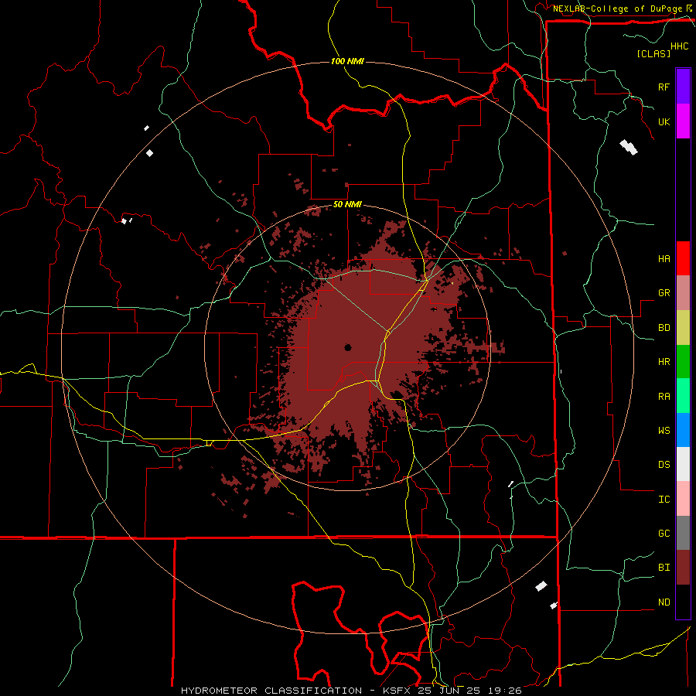696x696 pixels.
Task: Pick the HR green legend swatch
Action: coord(683,361)
